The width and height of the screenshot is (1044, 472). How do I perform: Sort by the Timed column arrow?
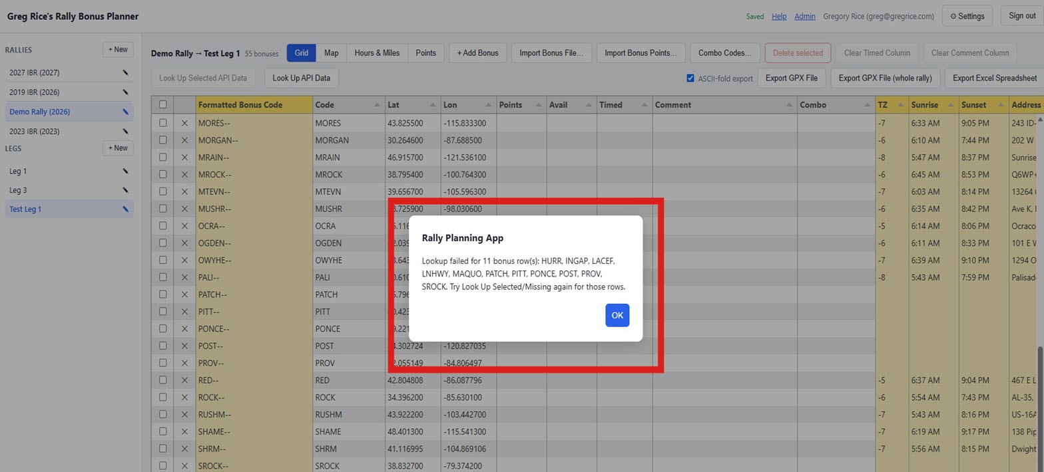(x=644, y=105)
